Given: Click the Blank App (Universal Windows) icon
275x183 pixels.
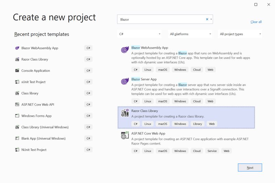Looking at the screenshot, I should click(17, 138).
